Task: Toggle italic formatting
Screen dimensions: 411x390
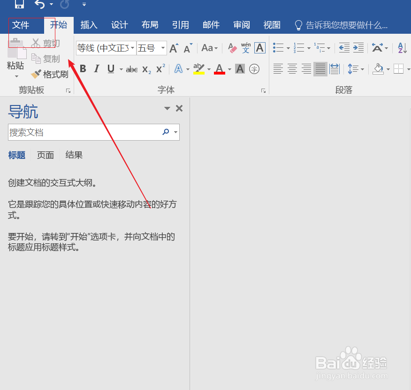Action: click(97, 69)
